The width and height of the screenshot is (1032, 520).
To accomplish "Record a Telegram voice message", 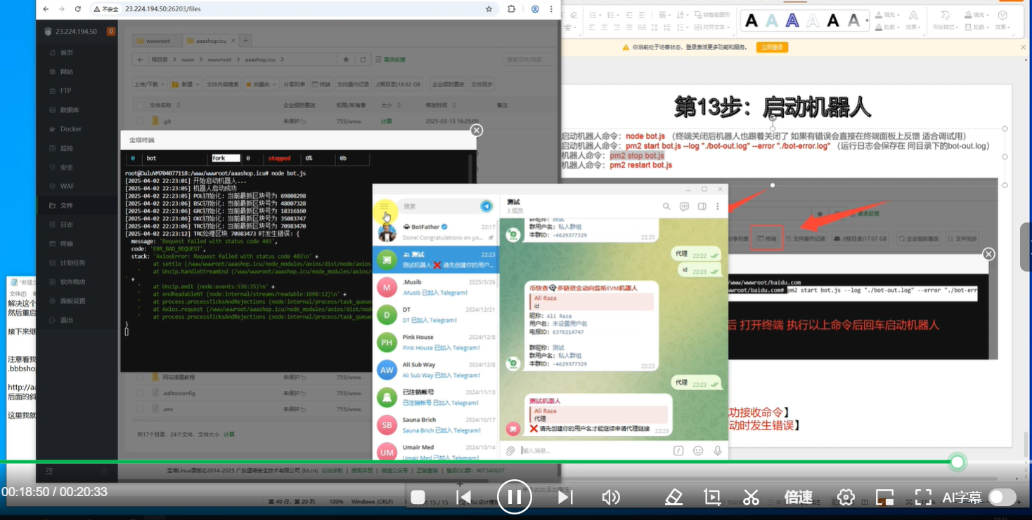I will 717,451.
